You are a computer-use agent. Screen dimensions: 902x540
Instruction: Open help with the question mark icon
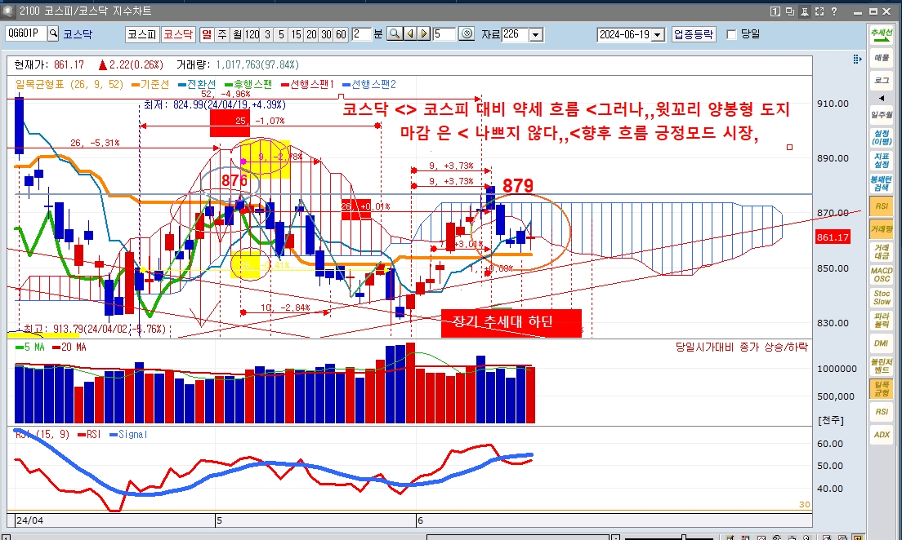[x=834, y=11]
